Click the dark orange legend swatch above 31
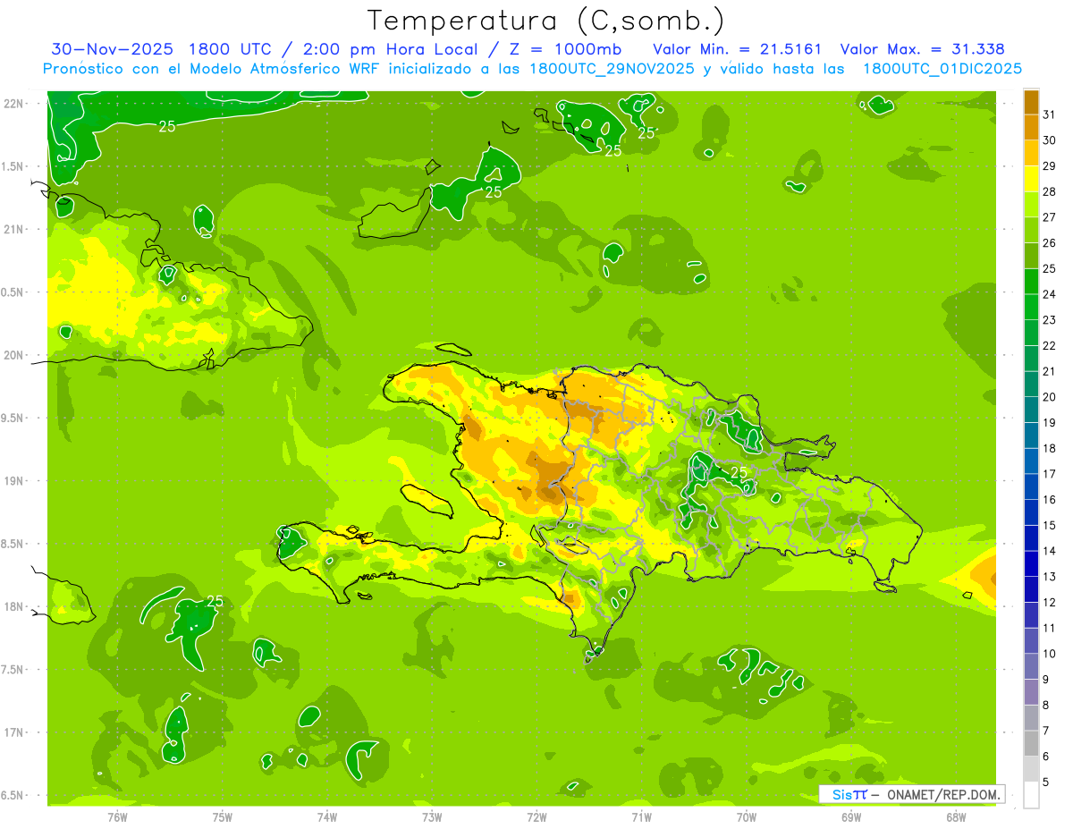The image size is (1073, 829). [1031, 102]
